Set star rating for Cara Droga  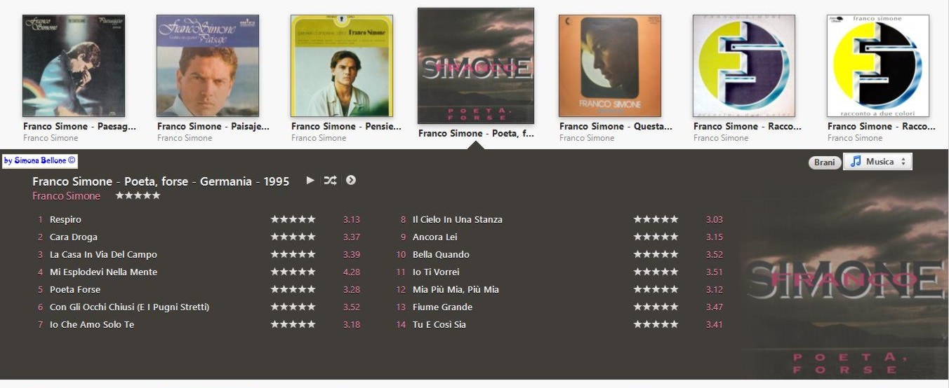293,237
